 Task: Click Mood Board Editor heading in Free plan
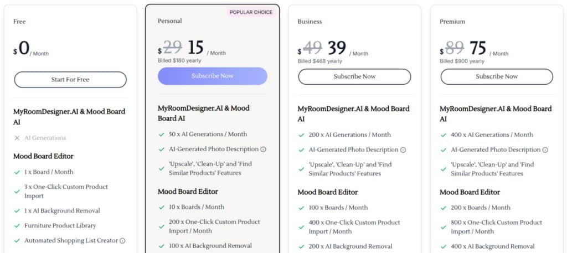click(x=43, y=156)
